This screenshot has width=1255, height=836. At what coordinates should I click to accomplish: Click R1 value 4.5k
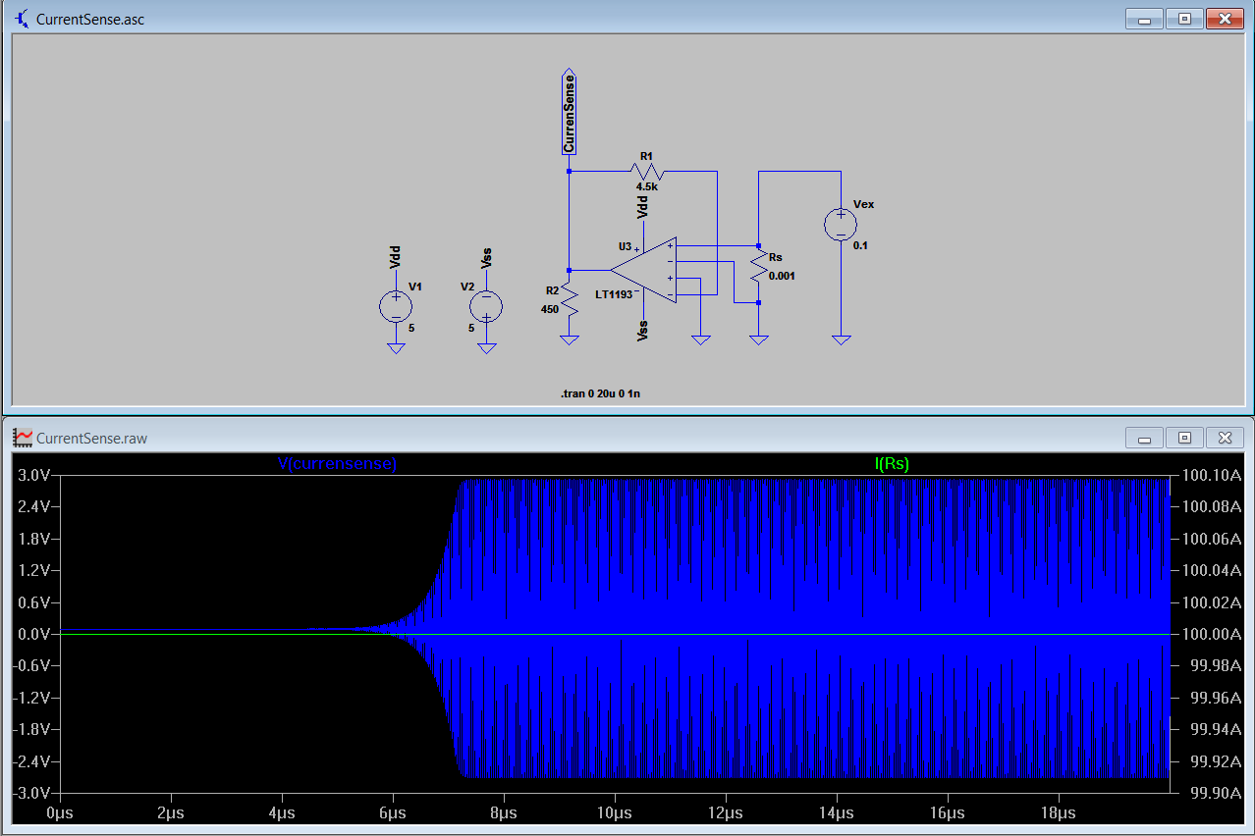[x=646, y=185]
